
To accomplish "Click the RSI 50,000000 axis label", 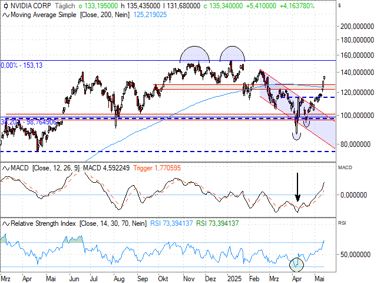I will 355,255.
